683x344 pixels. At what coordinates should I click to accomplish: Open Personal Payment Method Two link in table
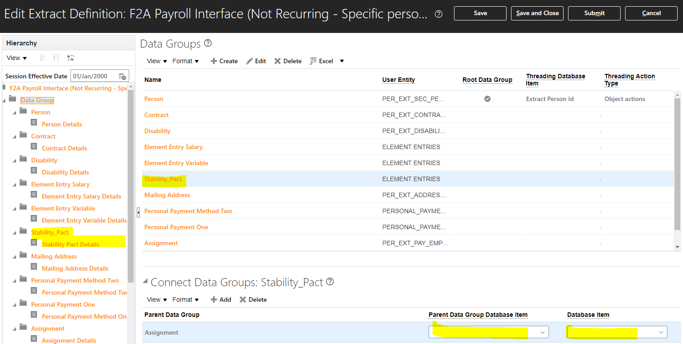point(188,211)
